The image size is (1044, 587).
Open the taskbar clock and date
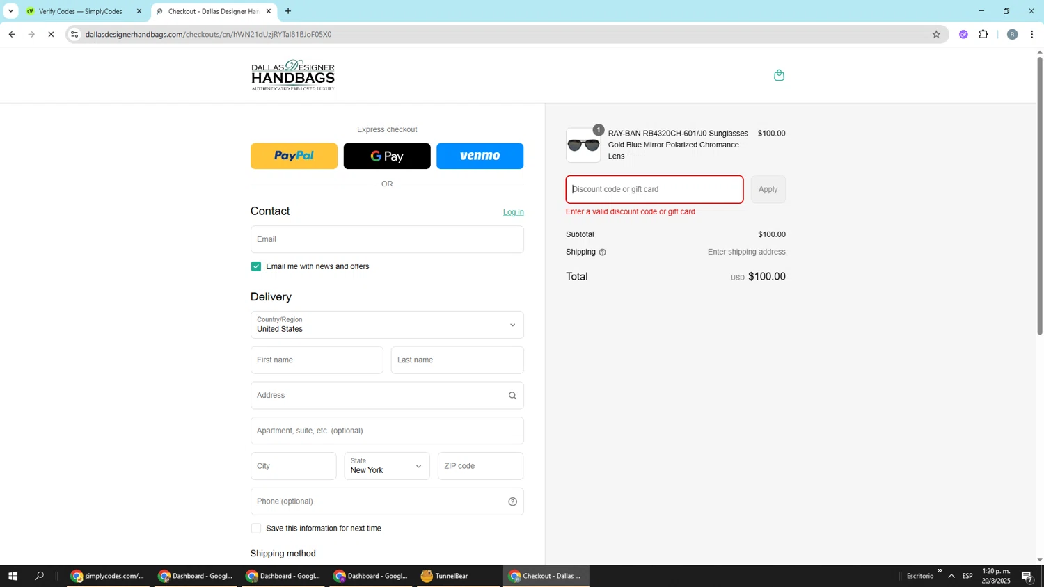click(996, 576)
